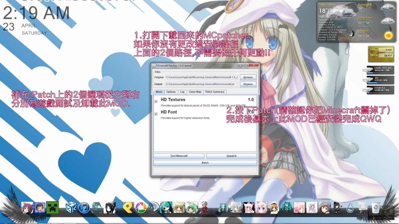The height and width of the screenshot is (224, 399).
Task: Click the TWD amount field showing 28.957
Action: point(385,55)
